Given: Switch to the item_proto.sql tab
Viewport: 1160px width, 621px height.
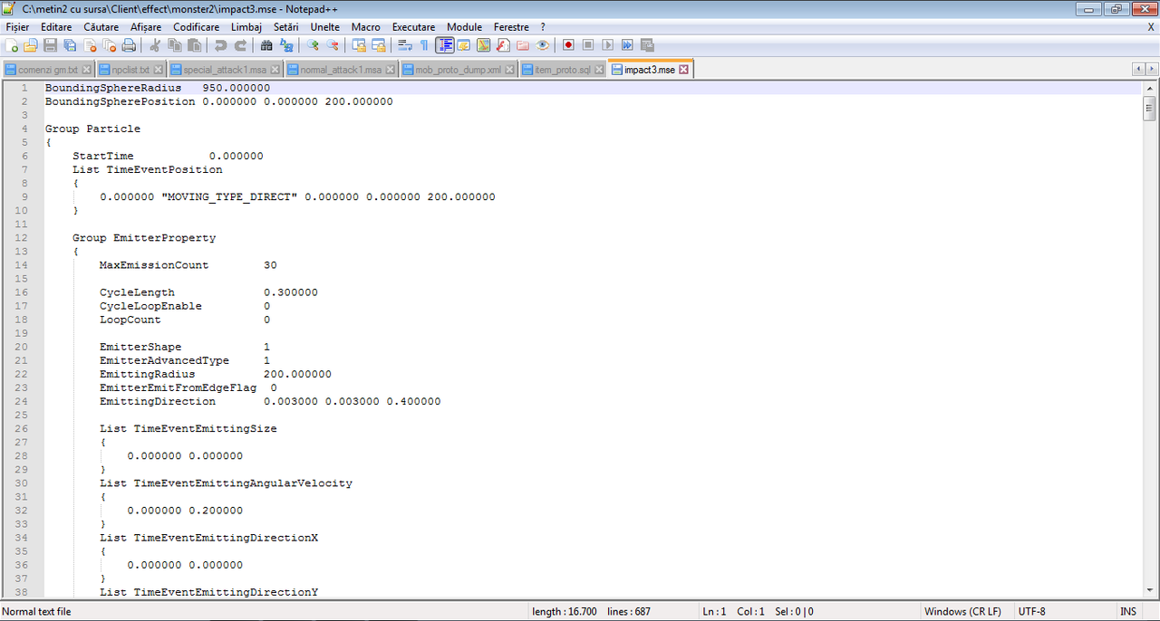Looking at the screenshot, I should tap(564, 70).
